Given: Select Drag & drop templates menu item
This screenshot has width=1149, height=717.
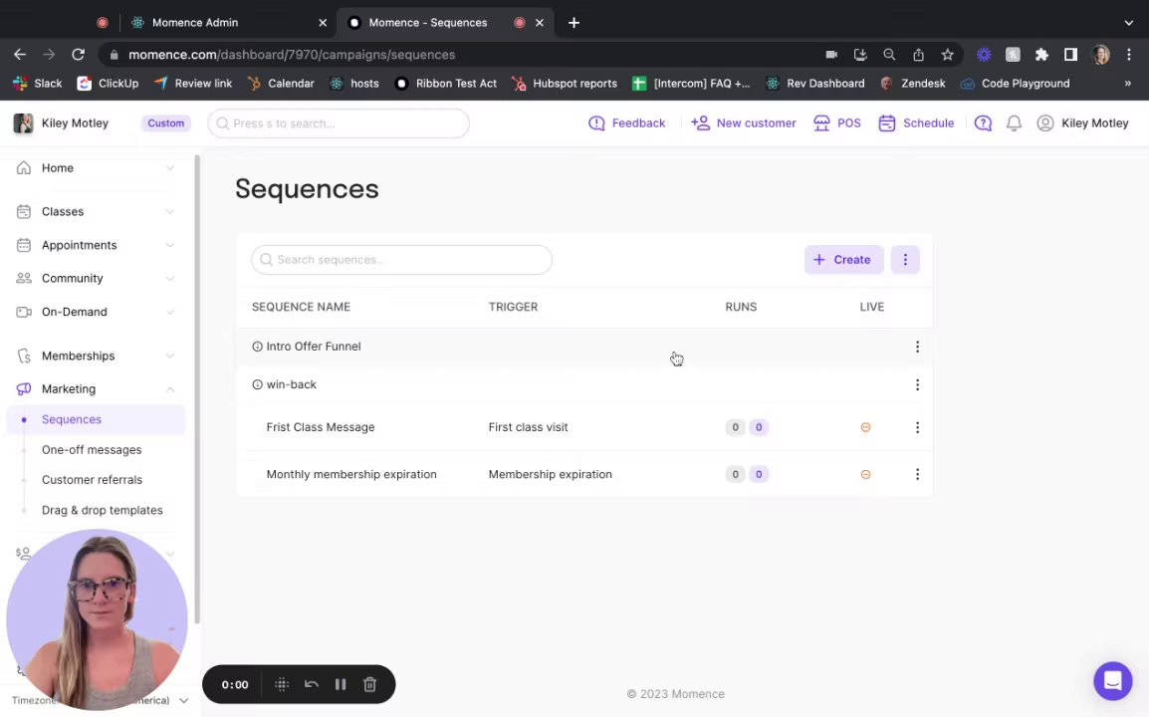Looking at the screenshot, I should [x=102, y=510].
